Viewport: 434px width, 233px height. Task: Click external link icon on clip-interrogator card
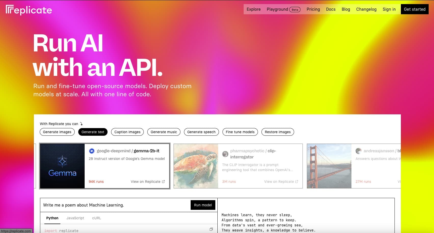[297, 182]
